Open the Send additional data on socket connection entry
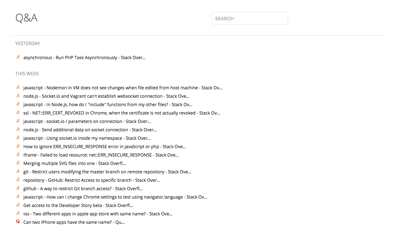This screenshot has height=249, width=399. 90,129
